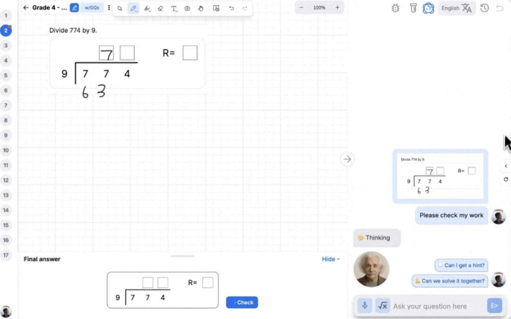Go to page 1 in sidebar

(x=6, y=15)
